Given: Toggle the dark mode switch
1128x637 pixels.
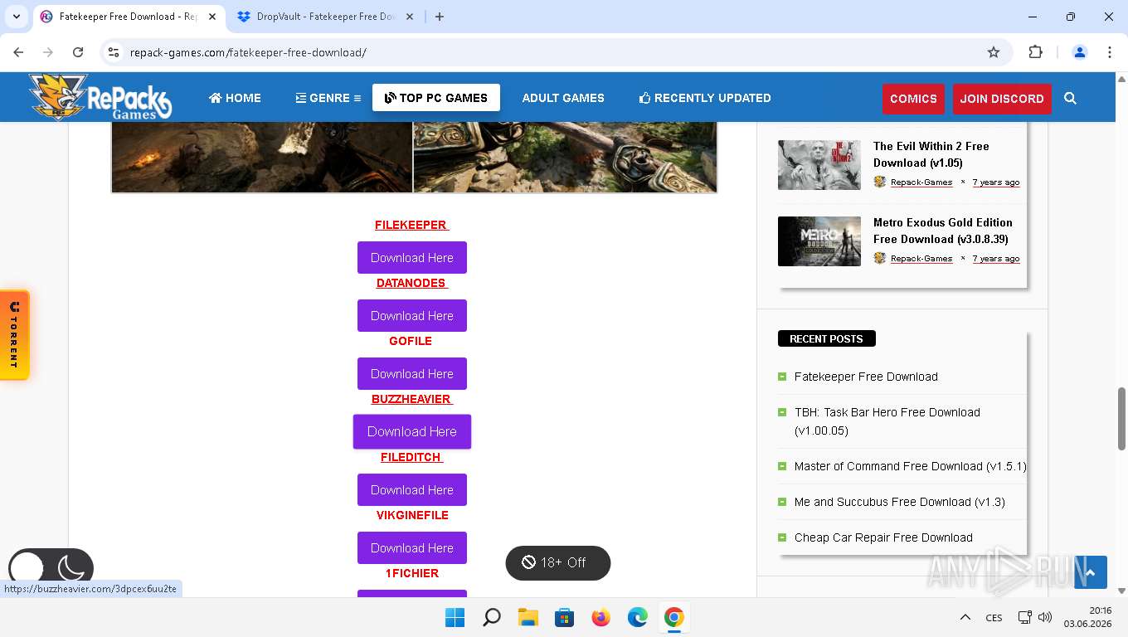Looking at the screenshot, I should pyautogui.click(x=51, y=568).
